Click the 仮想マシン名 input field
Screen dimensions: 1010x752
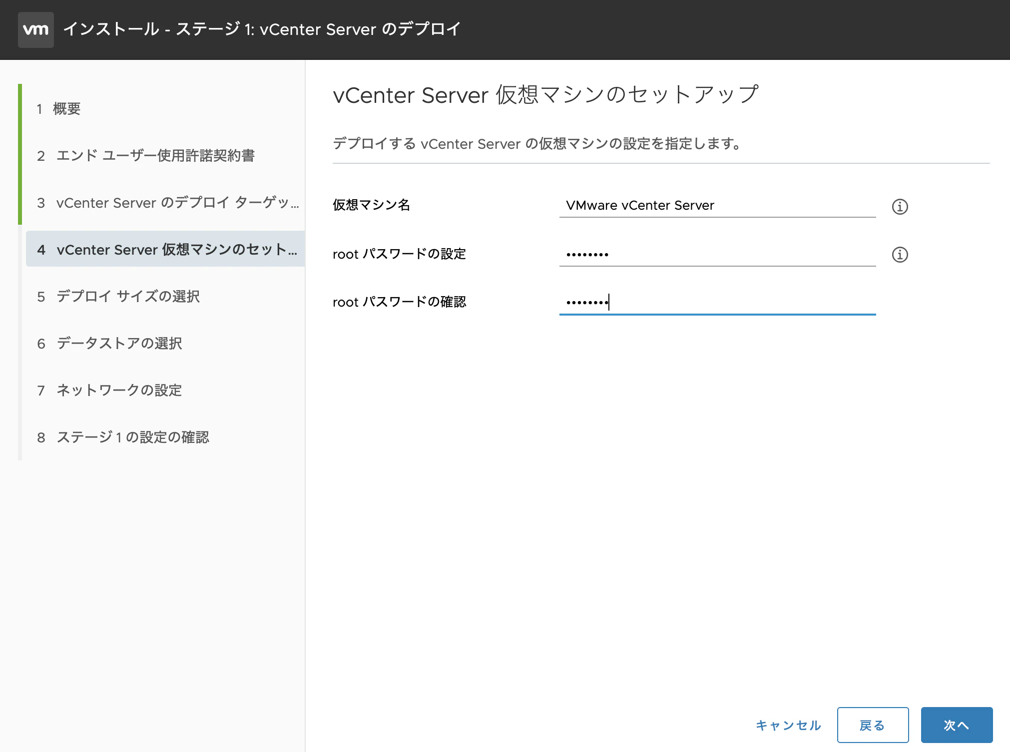(717, 205)
